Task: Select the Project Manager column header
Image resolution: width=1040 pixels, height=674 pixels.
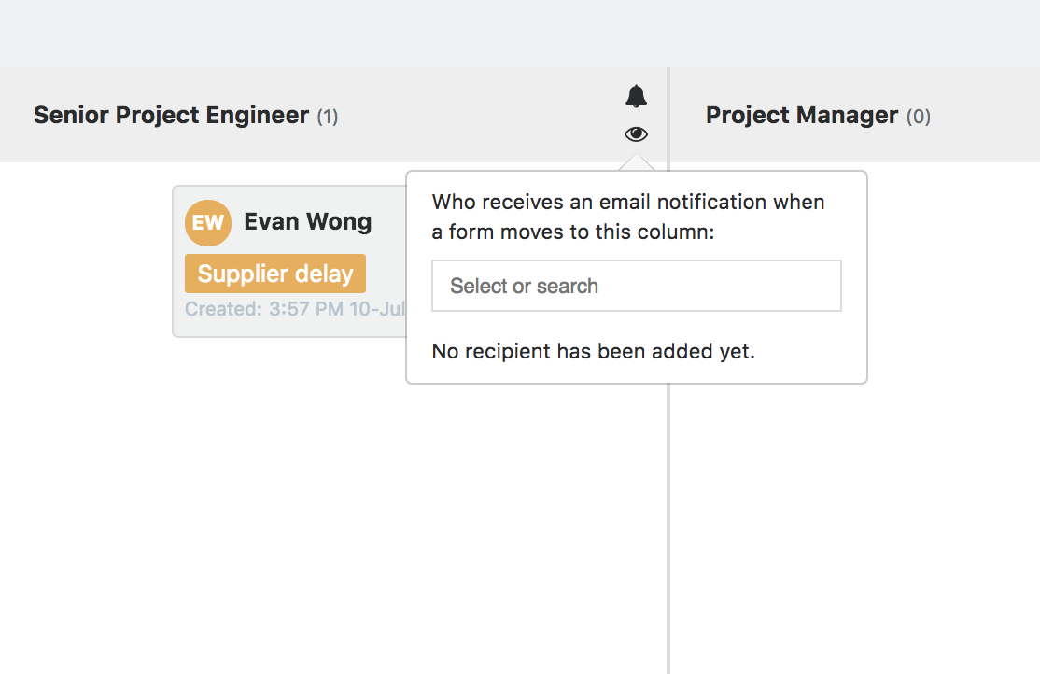Action: click(x=801, y=116)
